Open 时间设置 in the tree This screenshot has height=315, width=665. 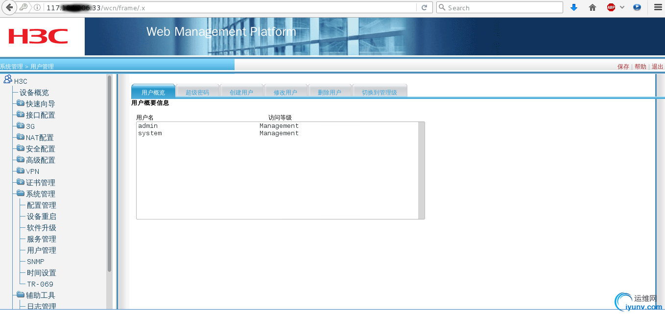point(42,273)
